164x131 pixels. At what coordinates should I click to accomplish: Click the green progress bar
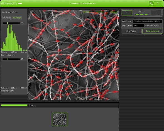click(14, 105)
